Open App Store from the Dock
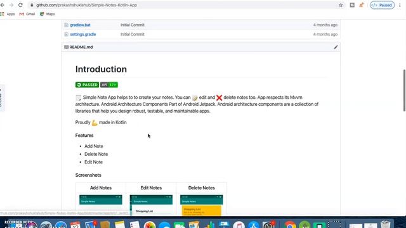The width and height of the screenshot is (406, 228). (x=254, y=224)
